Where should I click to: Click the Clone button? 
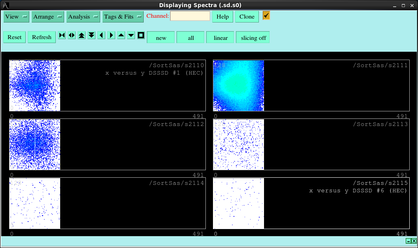(x=247, y=17)
